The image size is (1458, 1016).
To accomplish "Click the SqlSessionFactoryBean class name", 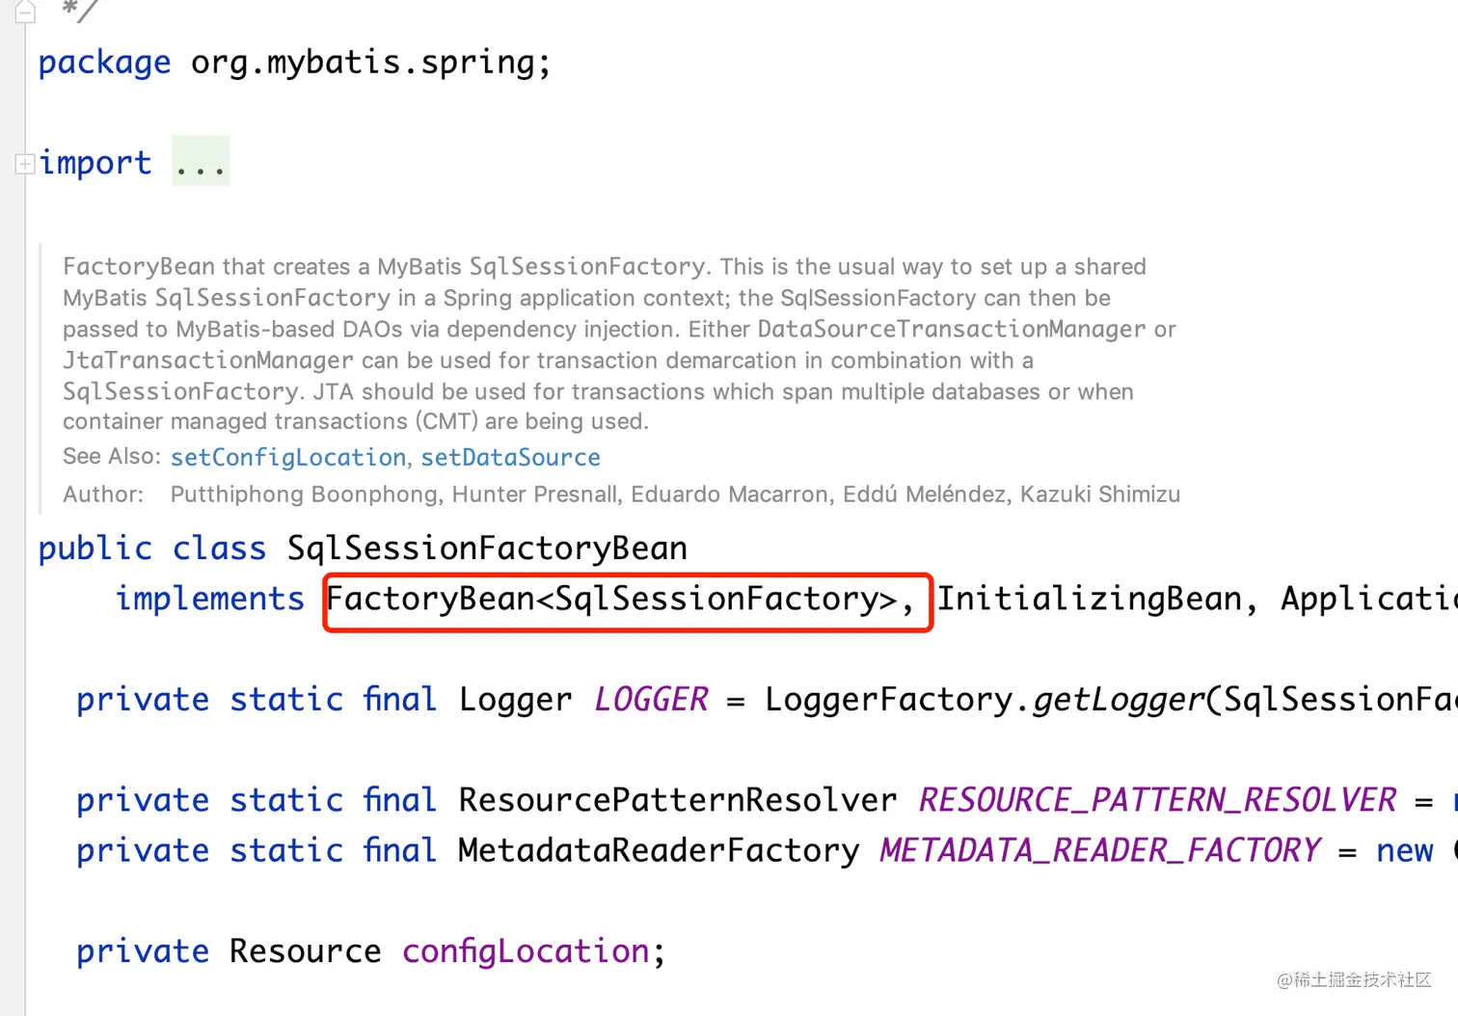I will coord(487,548).
